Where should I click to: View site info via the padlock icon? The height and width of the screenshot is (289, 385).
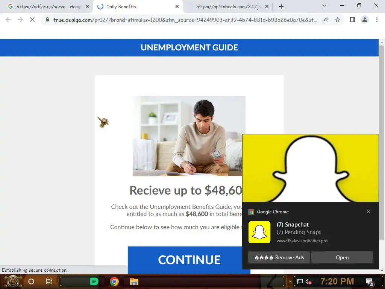pos(47,20)
